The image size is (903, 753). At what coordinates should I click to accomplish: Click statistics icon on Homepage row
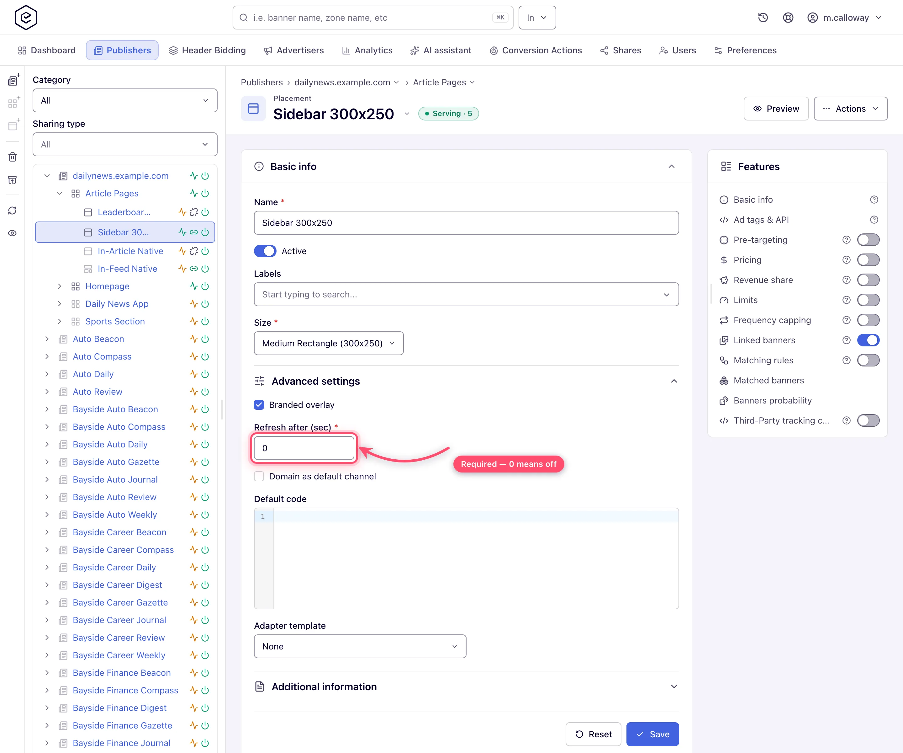(x=194, y=286)
